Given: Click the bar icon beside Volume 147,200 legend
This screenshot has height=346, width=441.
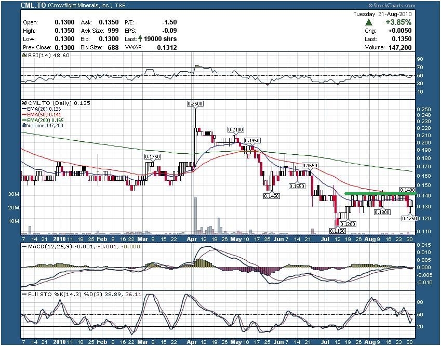Looking at the screenshot, I should (x=24, y=125).
